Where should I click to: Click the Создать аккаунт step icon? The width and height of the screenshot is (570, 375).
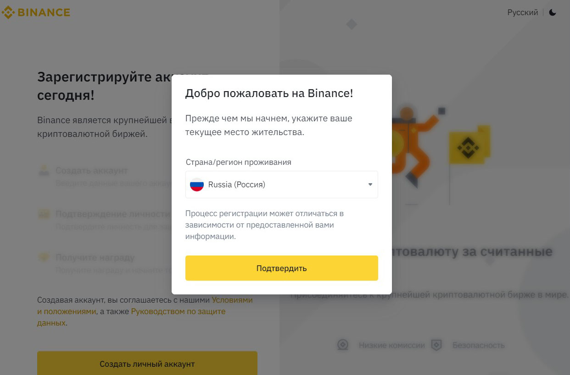click(x=44, y=171)
